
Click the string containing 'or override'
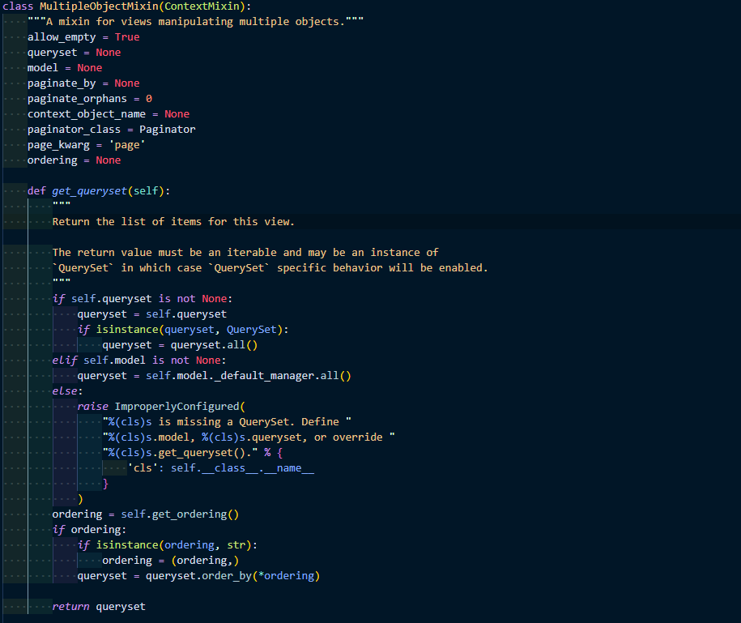(249, 437)
